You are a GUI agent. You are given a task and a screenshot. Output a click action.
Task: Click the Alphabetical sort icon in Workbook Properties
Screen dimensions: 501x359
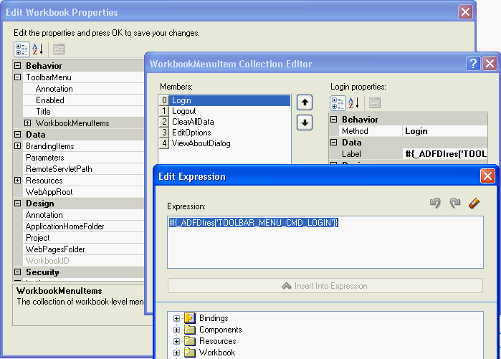point(39,49)
